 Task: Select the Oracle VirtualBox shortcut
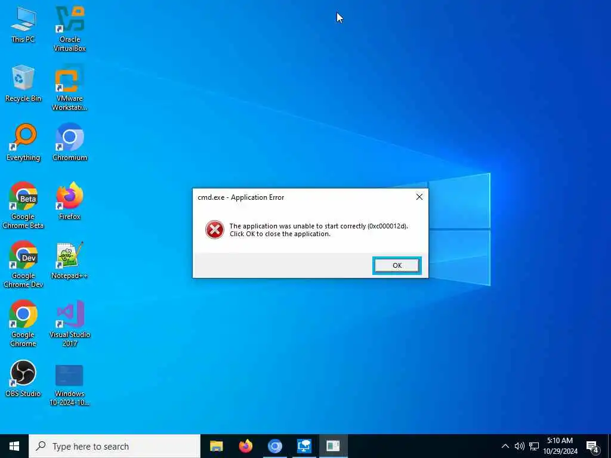[70, 29]
